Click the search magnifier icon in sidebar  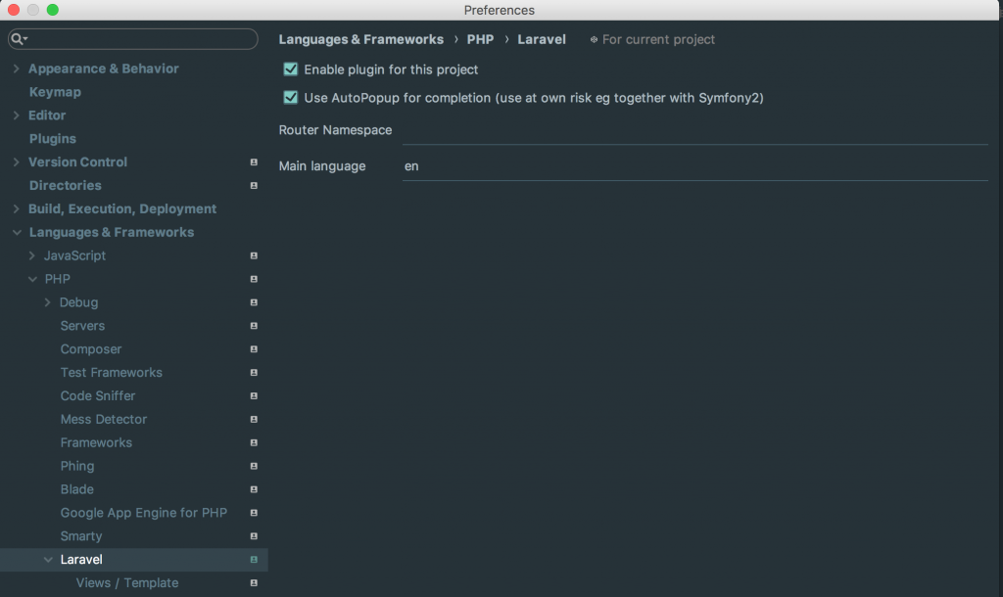point(18,39)
